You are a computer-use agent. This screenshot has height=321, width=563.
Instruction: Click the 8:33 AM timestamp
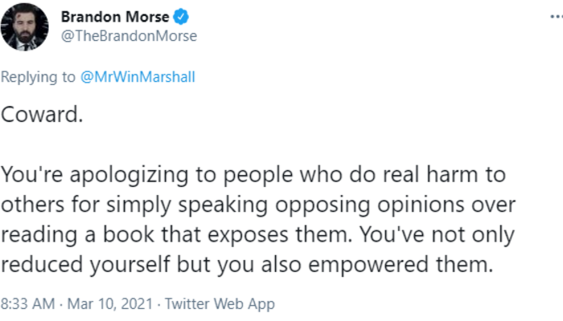(27, 304)
